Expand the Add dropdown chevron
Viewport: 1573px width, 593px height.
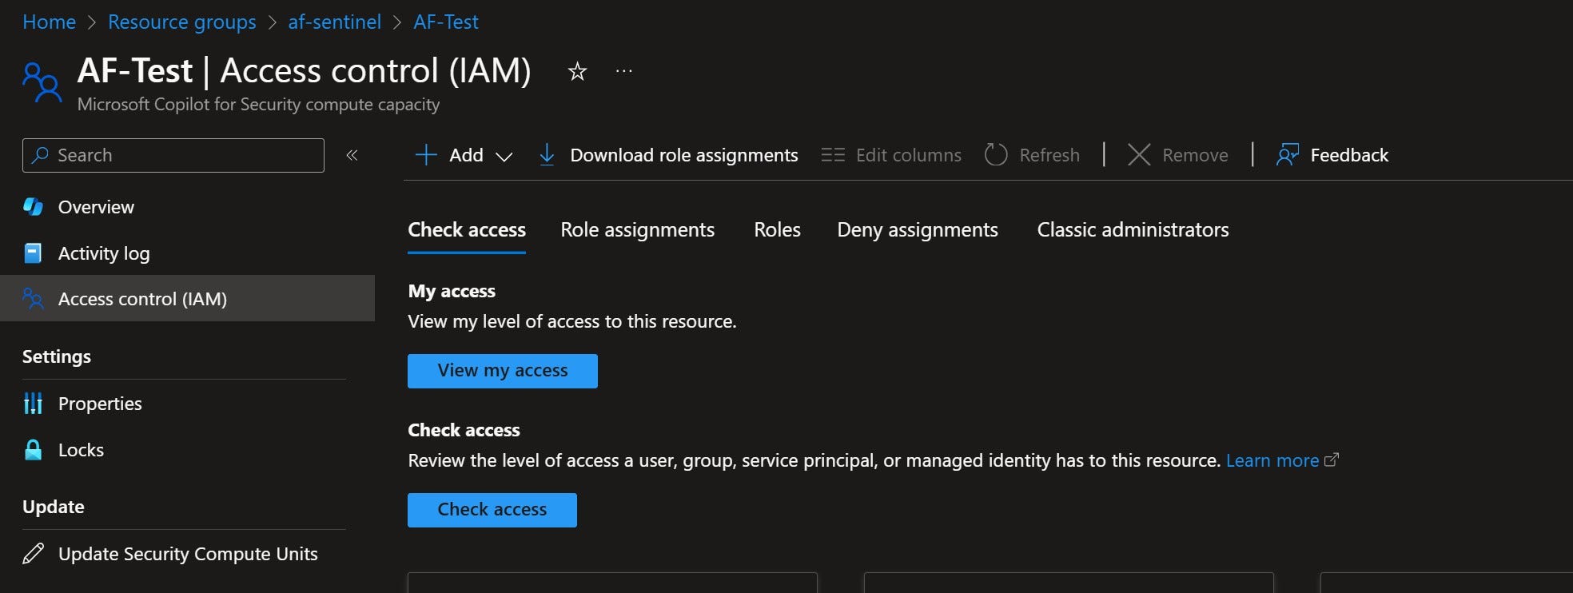(504, 157)
